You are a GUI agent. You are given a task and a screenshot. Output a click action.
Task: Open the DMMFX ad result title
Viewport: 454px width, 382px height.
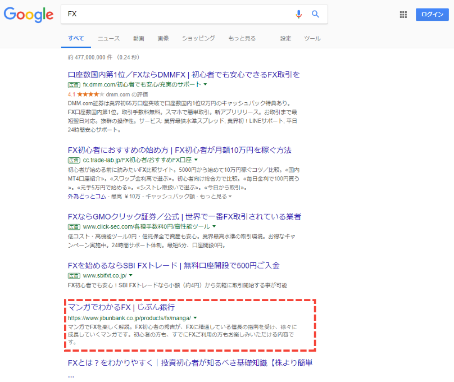[x=184, y=75]
